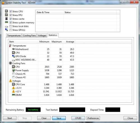This screenshot has height=123, width=140.
Task: Enable the Stress local disks checkbox
Action: 11,26
